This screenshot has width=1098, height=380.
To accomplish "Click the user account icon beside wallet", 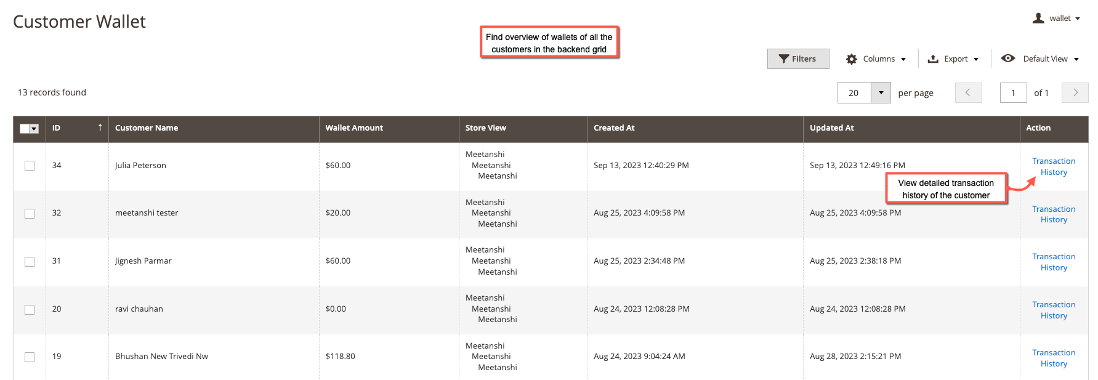I will [x=1038, y=18].
